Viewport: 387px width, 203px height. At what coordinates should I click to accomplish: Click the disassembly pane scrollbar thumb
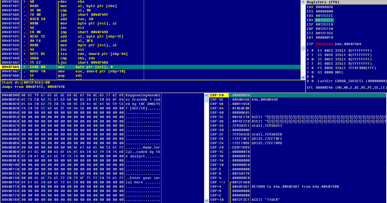(303, 48)
